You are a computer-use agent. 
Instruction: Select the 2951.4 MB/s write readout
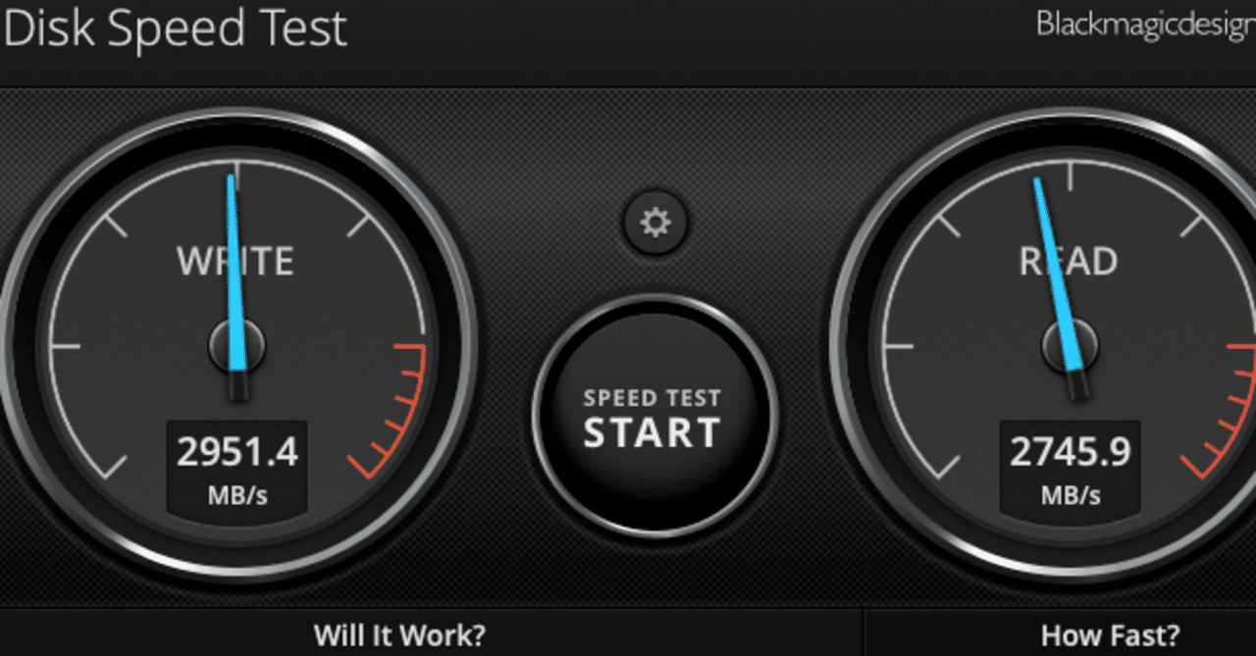236,469
